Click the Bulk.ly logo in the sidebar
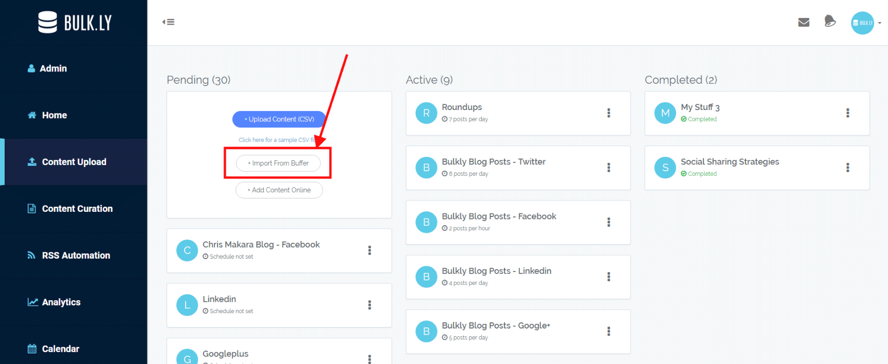888x364 pixels. [75, 22]
